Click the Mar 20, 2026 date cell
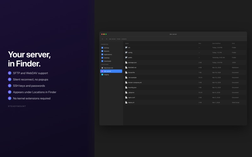252x157 pixels. pyautogui.click(x=216, y=68)
